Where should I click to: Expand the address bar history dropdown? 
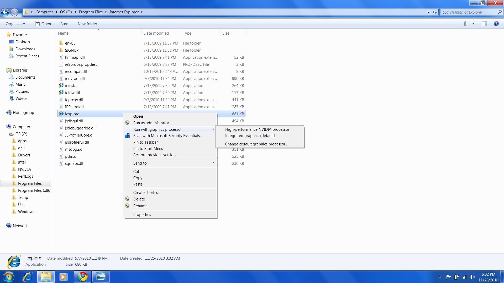pyautogui.click(x=428, y=12)
